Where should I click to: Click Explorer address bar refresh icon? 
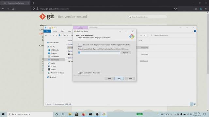(145, 35)
